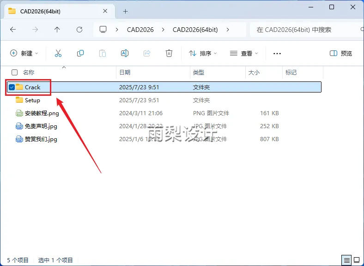Viewport: 364px width, 266px height.
Task: Switch to details view in status bar
Action: tap(346, 260)
